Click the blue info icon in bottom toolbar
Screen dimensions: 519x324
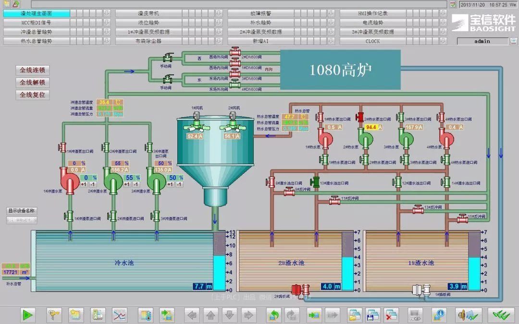tap(437, 315)
